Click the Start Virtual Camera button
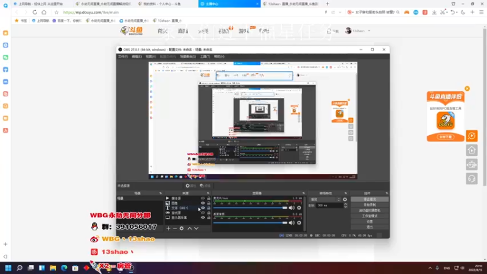487x274 pixels. pos(370,210)
